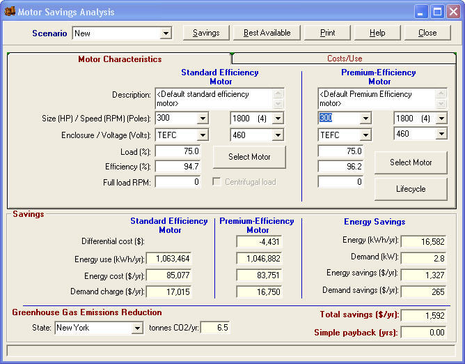Click Demand (kW) value 2.8
The height and width of the screenshot is (364, 465).
coord(423,258)
